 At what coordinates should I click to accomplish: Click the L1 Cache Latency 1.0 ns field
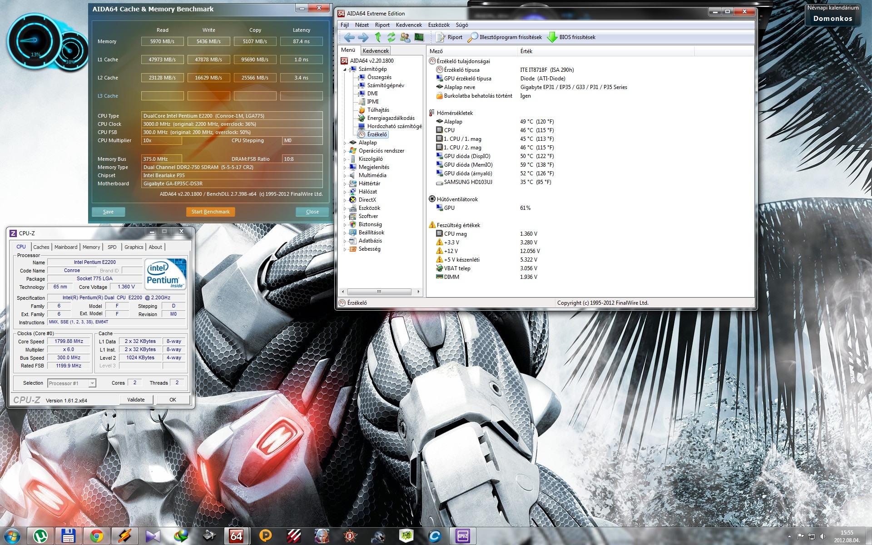(302, 59)
